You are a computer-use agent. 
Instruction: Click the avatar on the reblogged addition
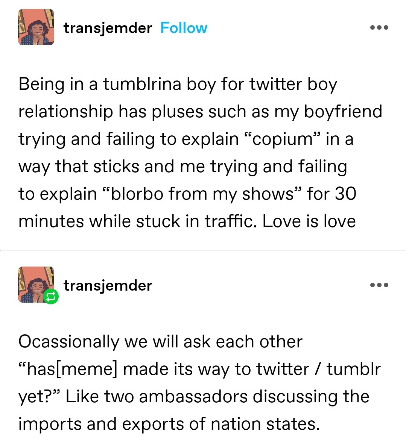(35, 283)
